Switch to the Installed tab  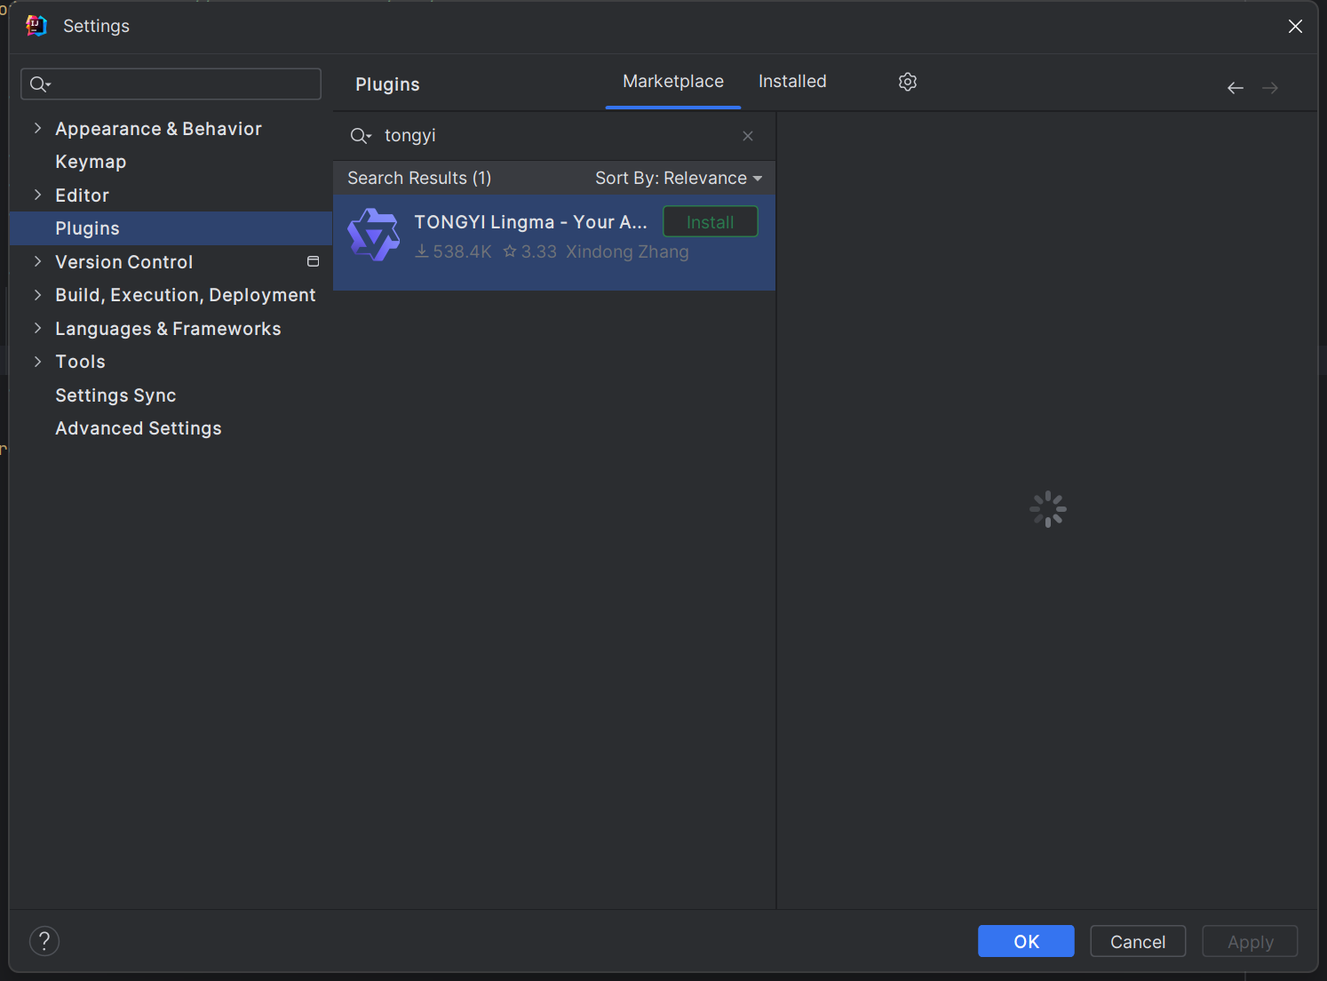792,82
